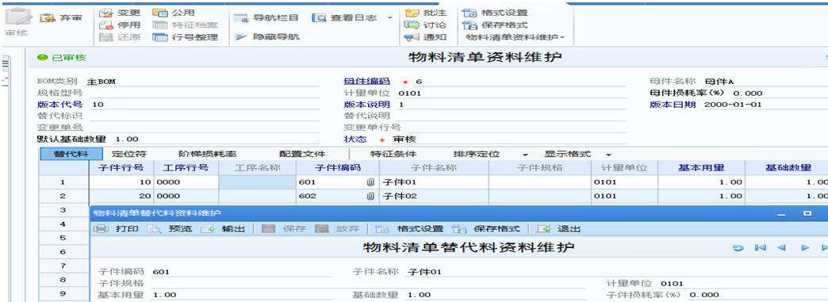828x302 pixels.
Task: Click the 子件编码 cell showing 602
Action: 337,196
